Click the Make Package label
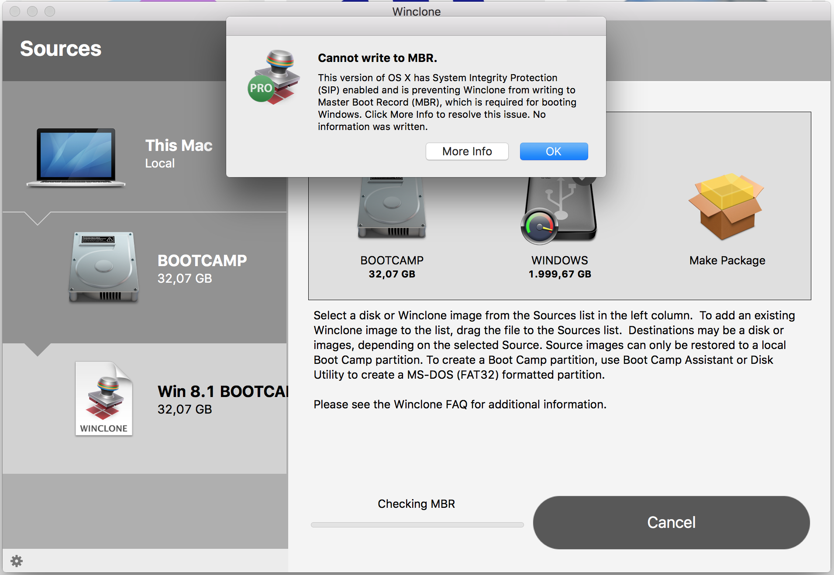Viewport: 834px width, 575px height. [727, 260]
